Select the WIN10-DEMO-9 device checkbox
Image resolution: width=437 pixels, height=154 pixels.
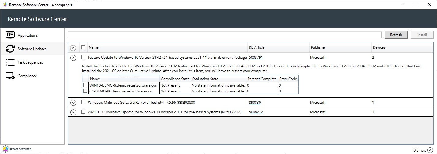point(85,85)
